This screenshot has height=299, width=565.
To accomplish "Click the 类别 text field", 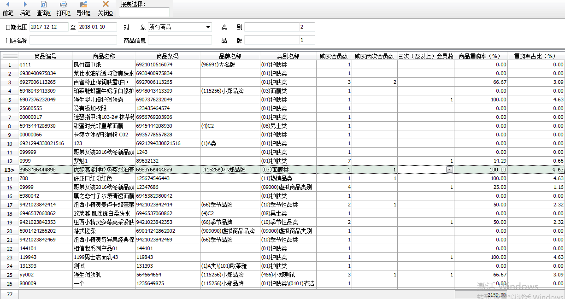I will (x=271, y=27).
